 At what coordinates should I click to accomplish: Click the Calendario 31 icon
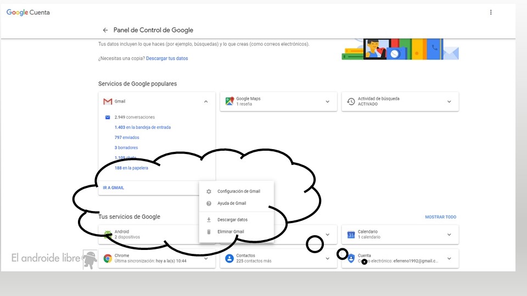351,235
